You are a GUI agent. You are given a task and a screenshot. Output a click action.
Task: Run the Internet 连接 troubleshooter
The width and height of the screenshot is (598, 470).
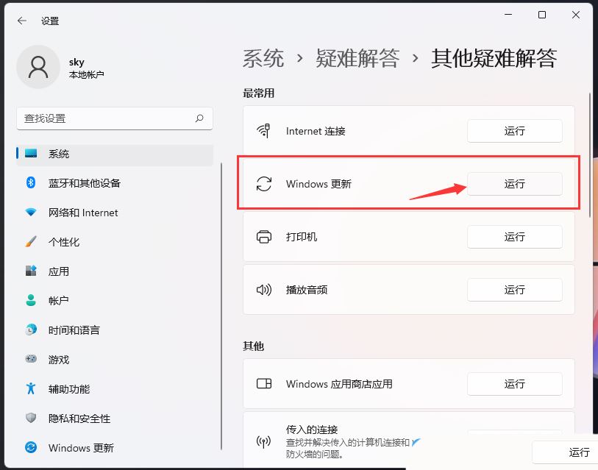point(514,131)
